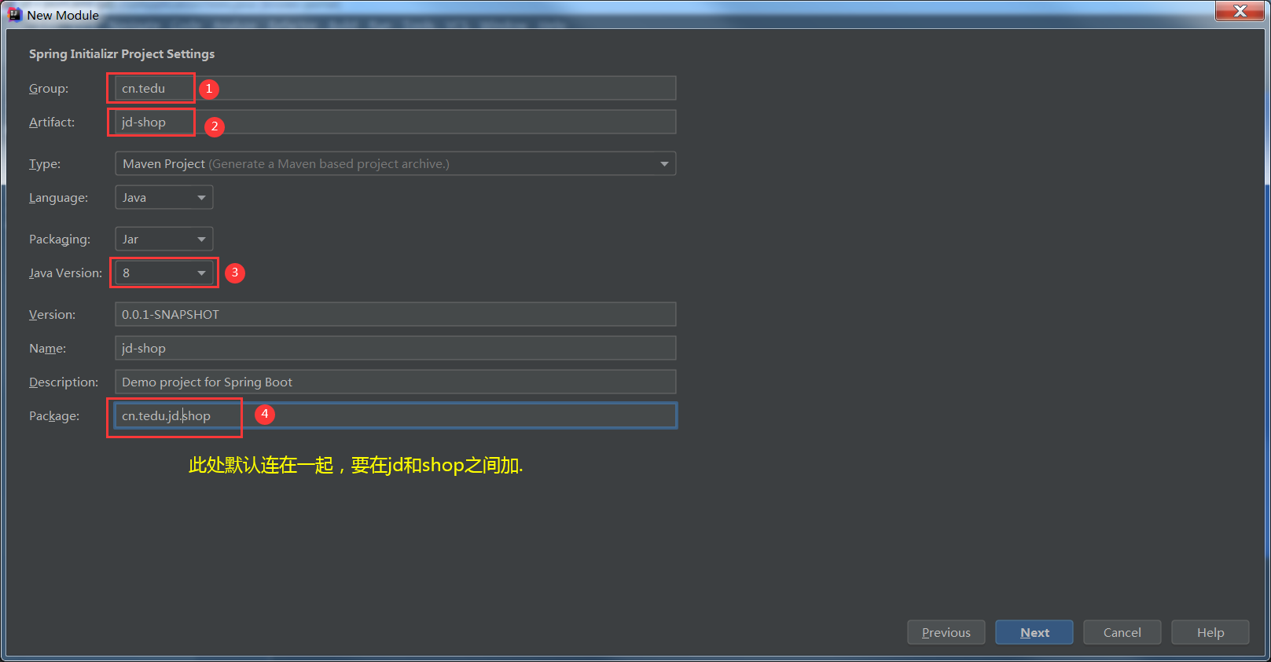Proceed with the Next button
This screenshot has height=662, width=1271.
pos(1034,632)
